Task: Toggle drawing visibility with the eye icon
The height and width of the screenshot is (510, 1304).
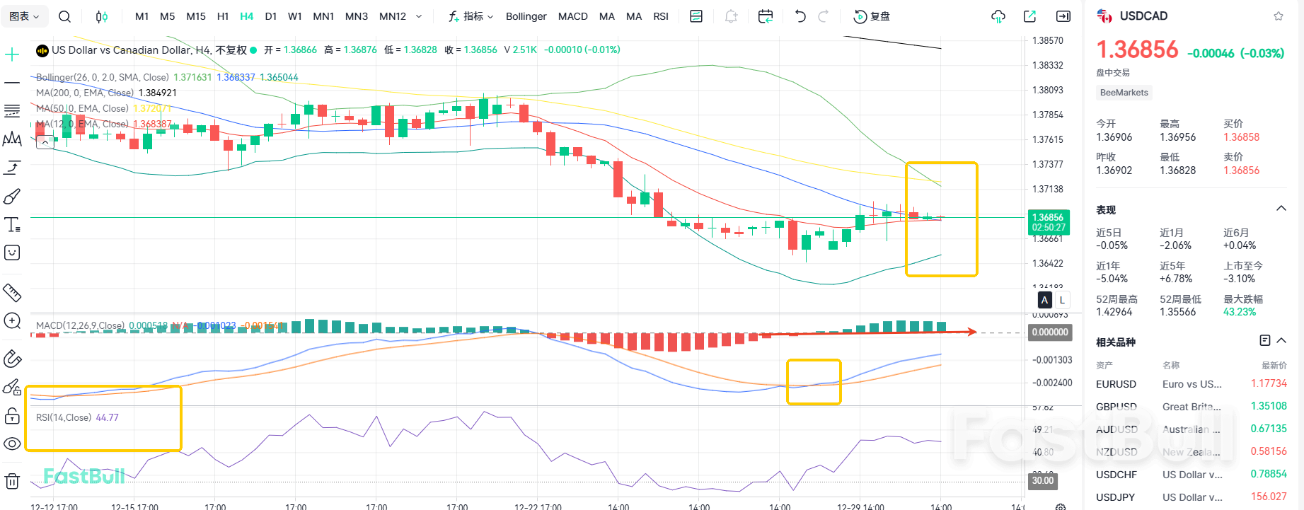Action: [12, 444]
